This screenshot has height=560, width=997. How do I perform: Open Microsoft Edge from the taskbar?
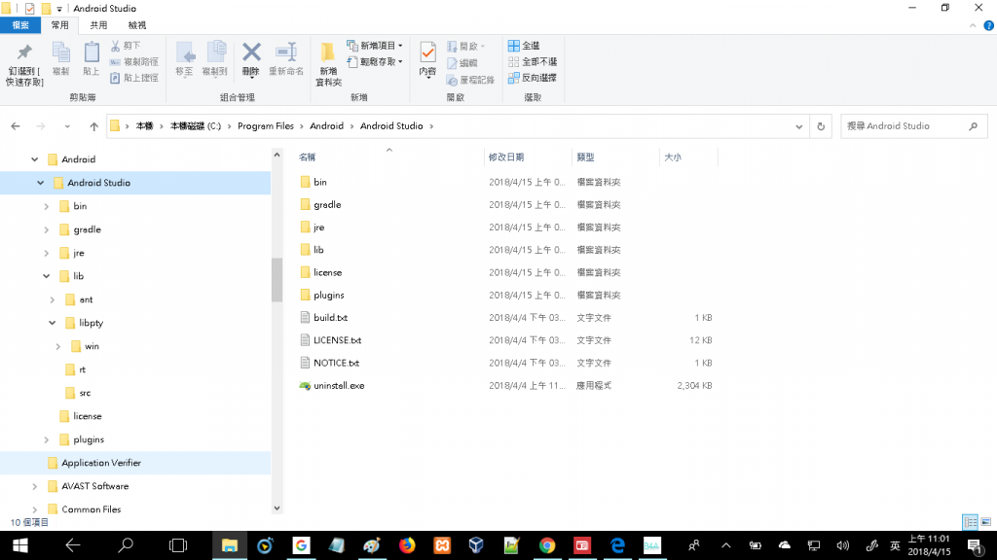point(616,545)
